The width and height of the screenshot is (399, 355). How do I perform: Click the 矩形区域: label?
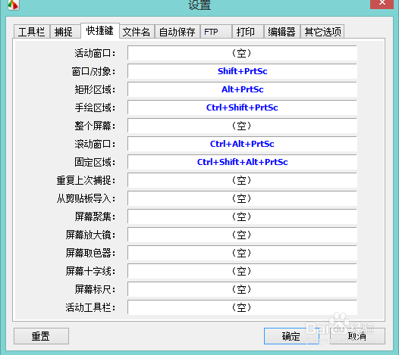point(95,89)
